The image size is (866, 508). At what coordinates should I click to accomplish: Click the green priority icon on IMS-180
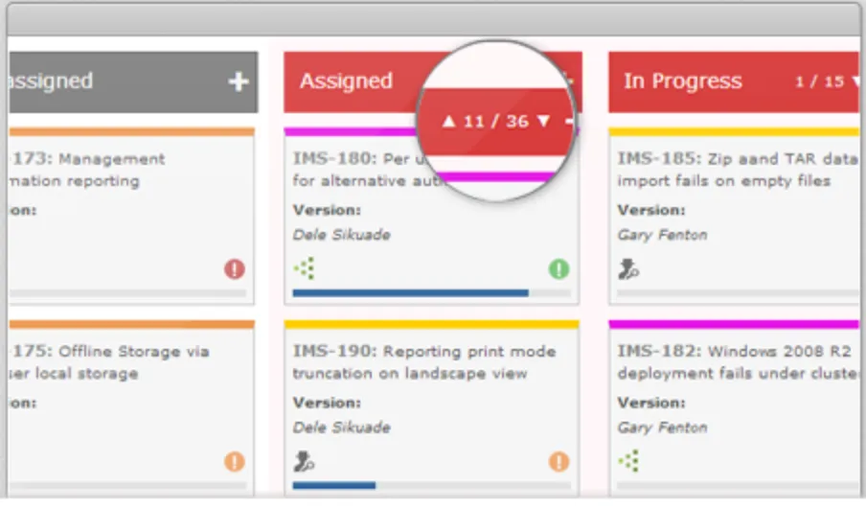pos(558,269)
